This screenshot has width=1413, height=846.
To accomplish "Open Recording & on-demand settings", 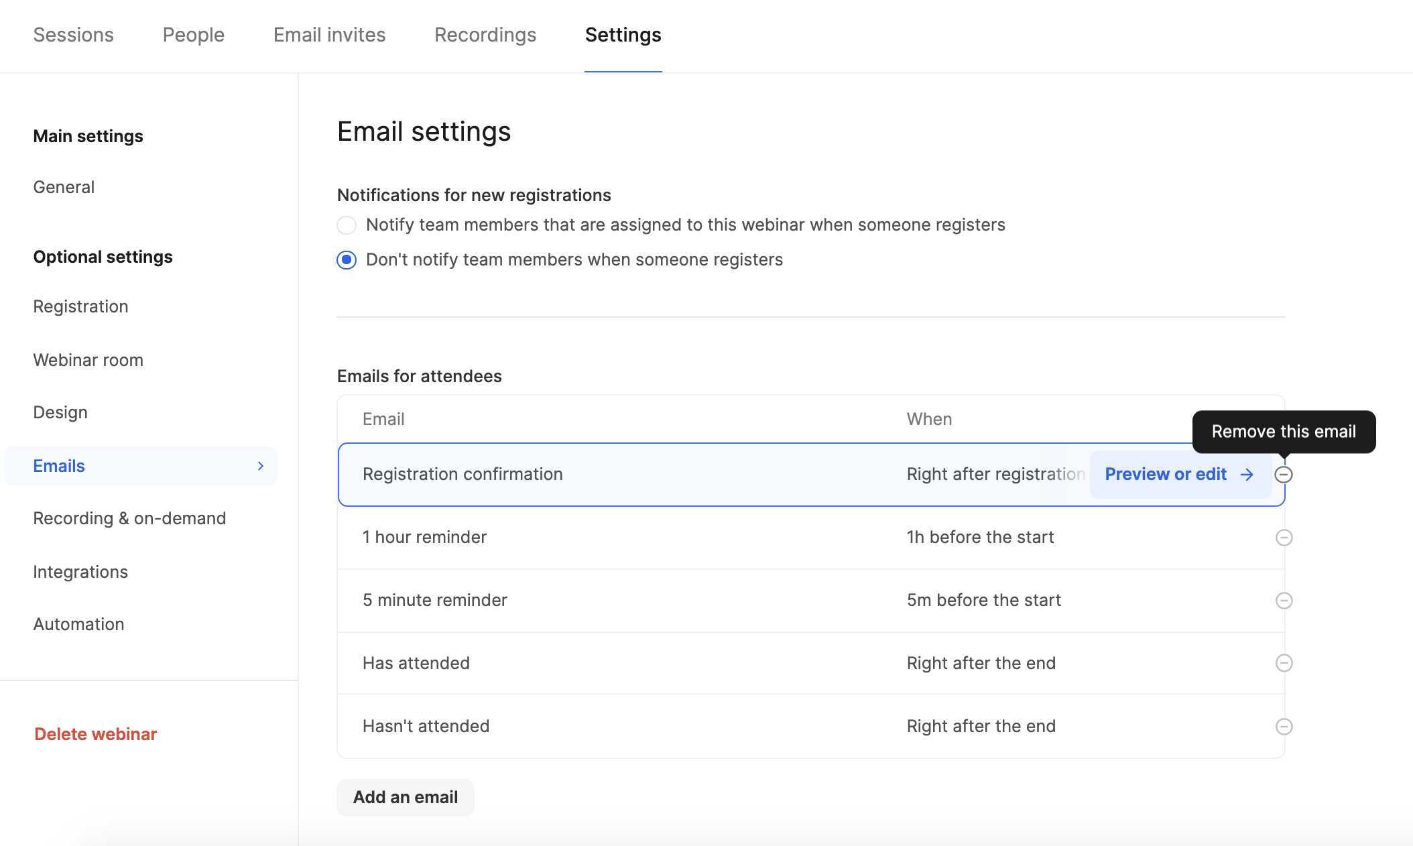I will 129,518.
